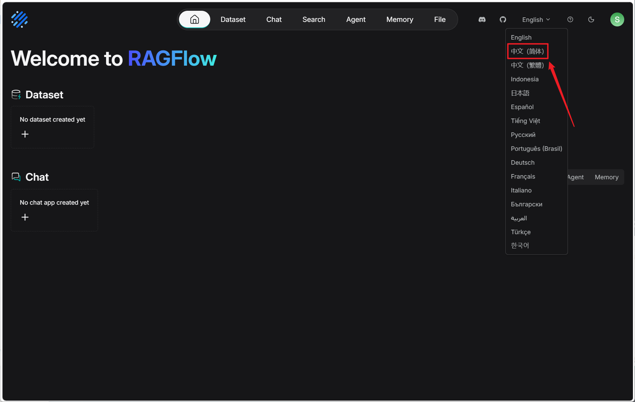
Task: Select Español language option
Action: [537, 107]
